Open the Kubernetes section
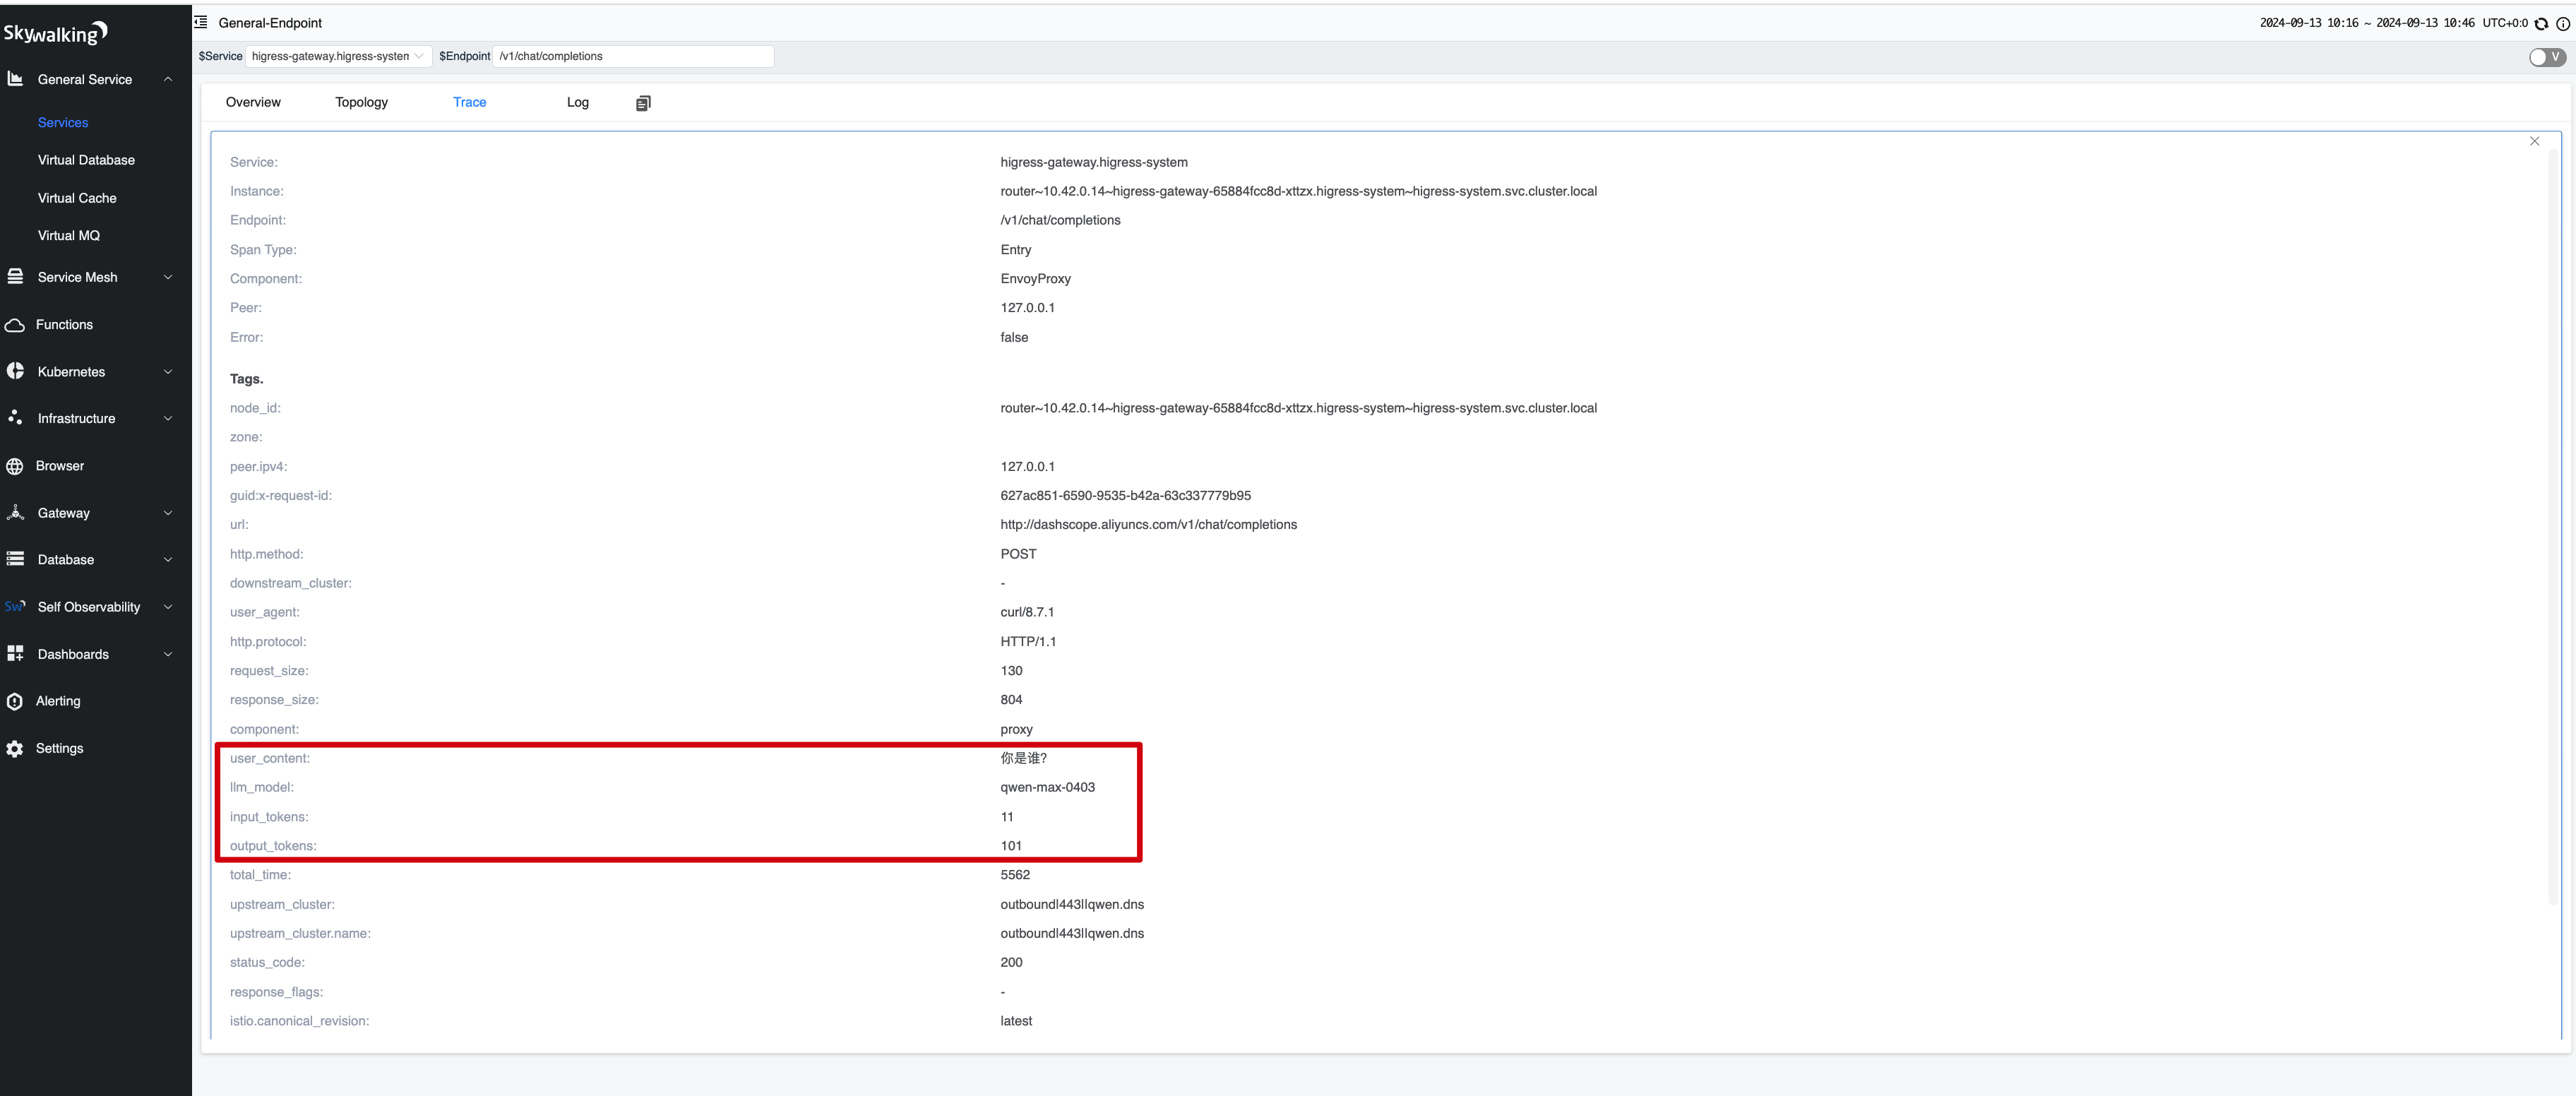2576x1096 pixels. pos(90,371)
